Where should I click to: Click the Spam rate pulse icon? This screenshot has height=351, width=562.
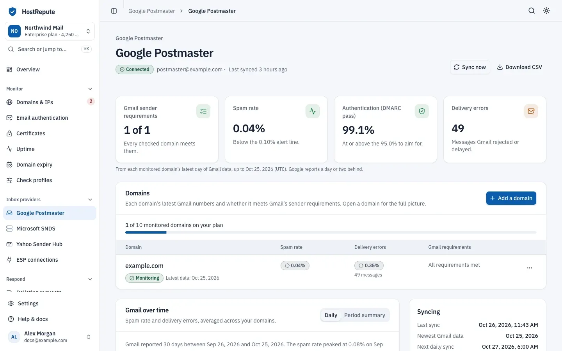click(313, 111)
